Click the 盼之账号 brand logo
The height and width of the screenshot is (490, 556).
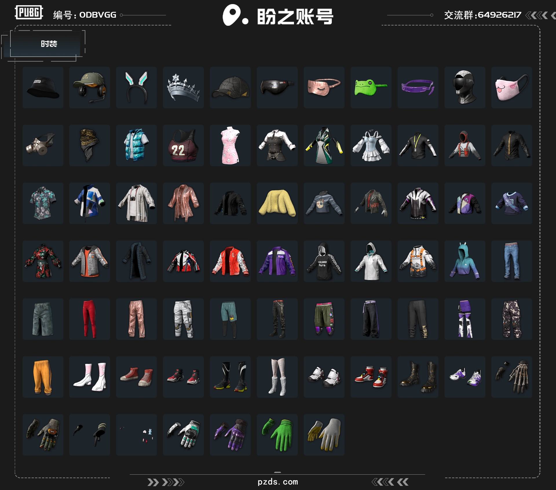pos(278,15)
